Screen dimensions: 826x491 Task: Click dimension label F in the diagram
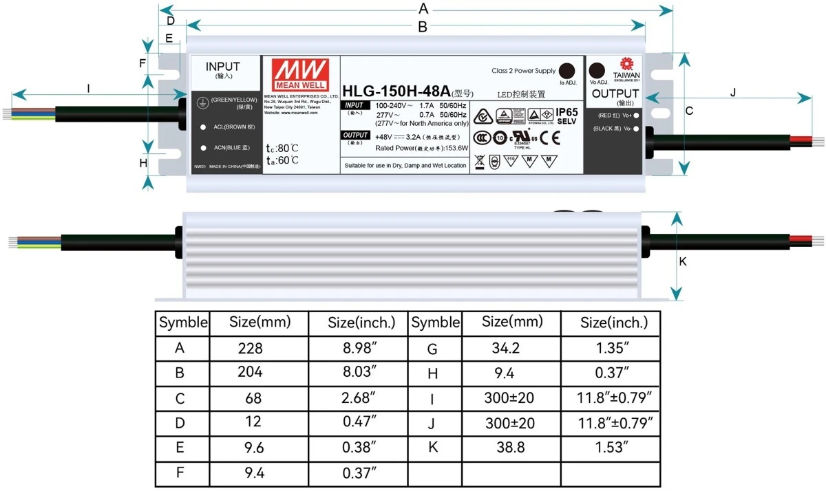(142, 63)
